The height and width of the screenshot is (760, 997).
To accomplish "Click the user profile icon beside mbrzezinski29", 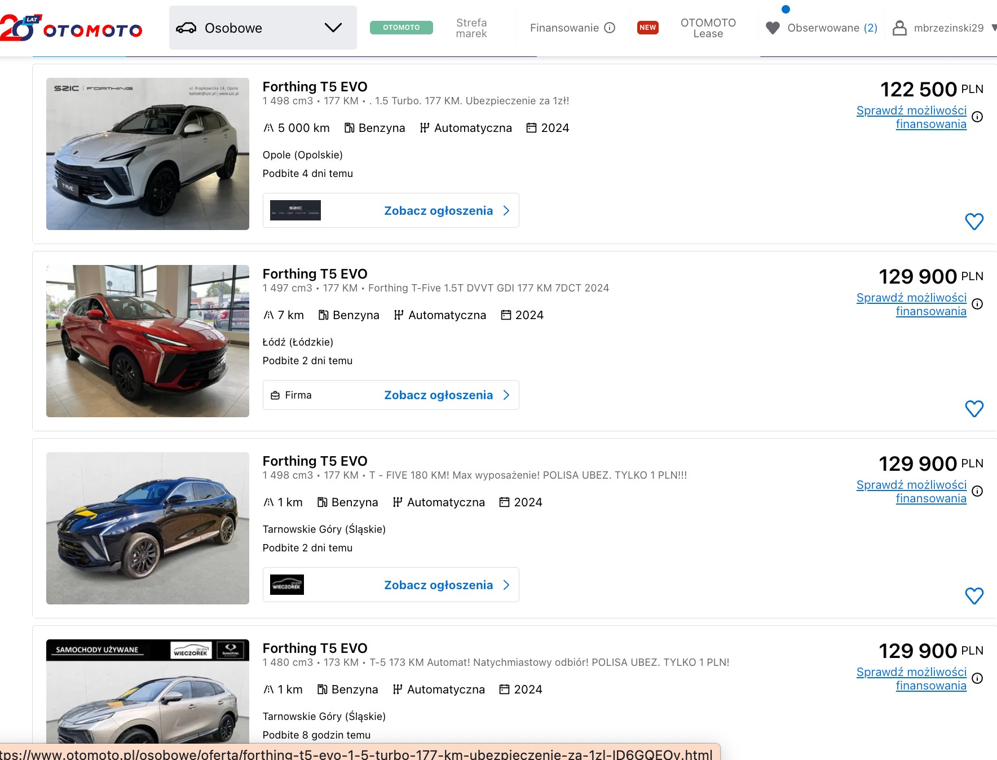I will [899, 28].
